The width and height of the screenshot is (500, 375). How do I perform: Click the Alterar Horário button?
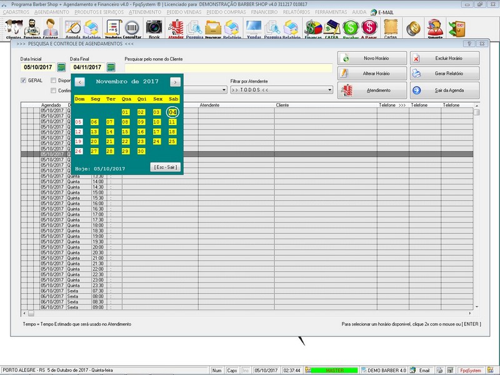pos(372,73)
